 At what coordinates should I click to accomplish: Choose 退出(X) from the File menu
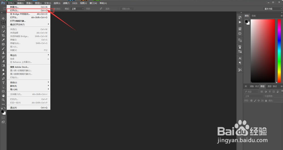(x=29, y=107)
